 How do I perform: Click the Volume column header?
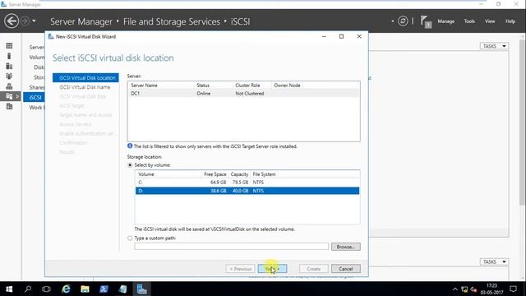click(146, 174)
